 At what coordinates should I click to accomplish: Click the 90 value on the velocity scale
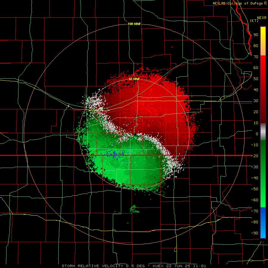[256, 35]
